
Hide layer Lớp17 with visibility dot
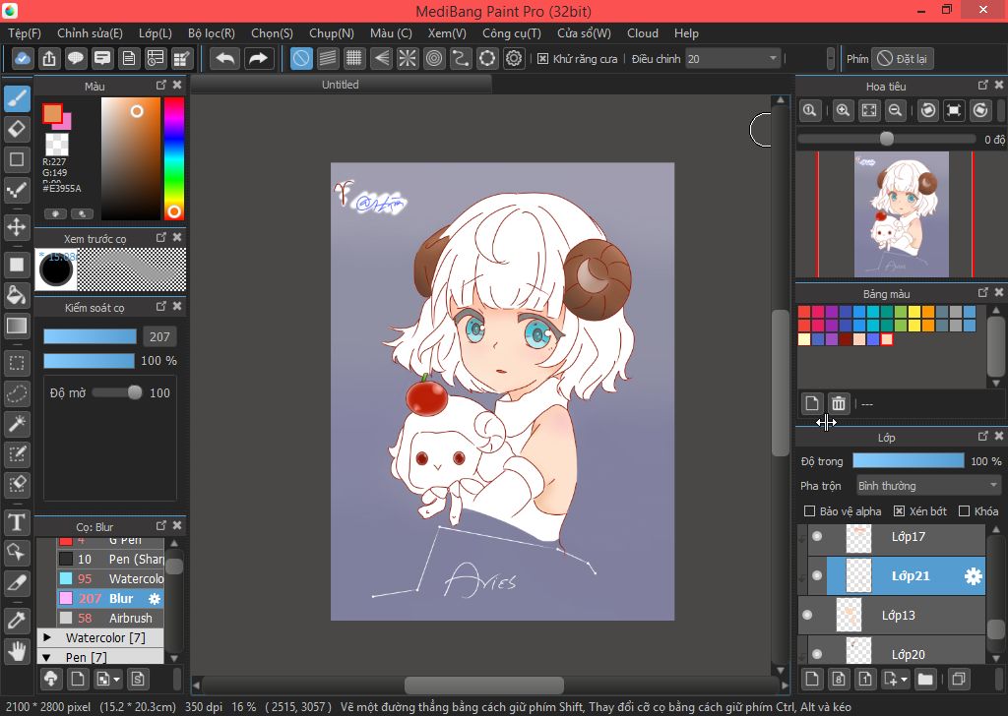point(816,536)
